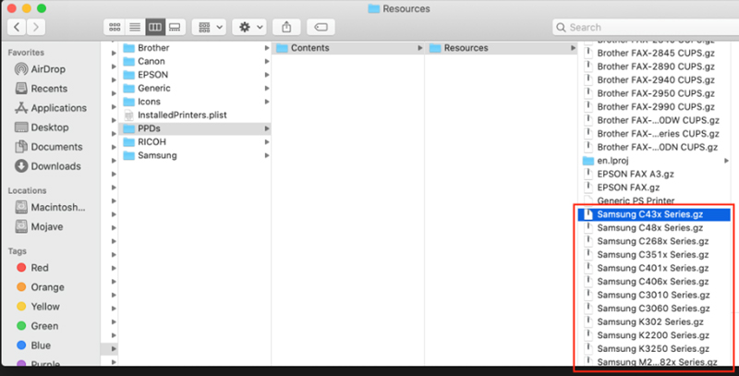Expand the Samsung folder arrow
This screenshot has width=739, height=376.
tap(267, 155)
